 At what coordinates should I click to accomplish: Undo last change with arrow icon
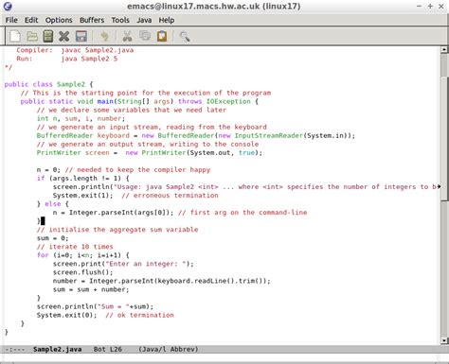[x=104, y=36]
